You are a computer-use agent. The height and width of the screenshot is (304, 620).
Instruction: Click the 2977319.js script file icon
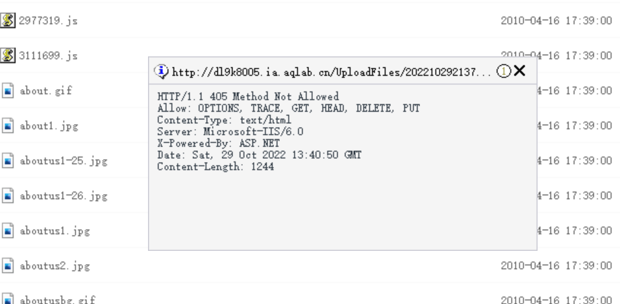click(6, 21)
